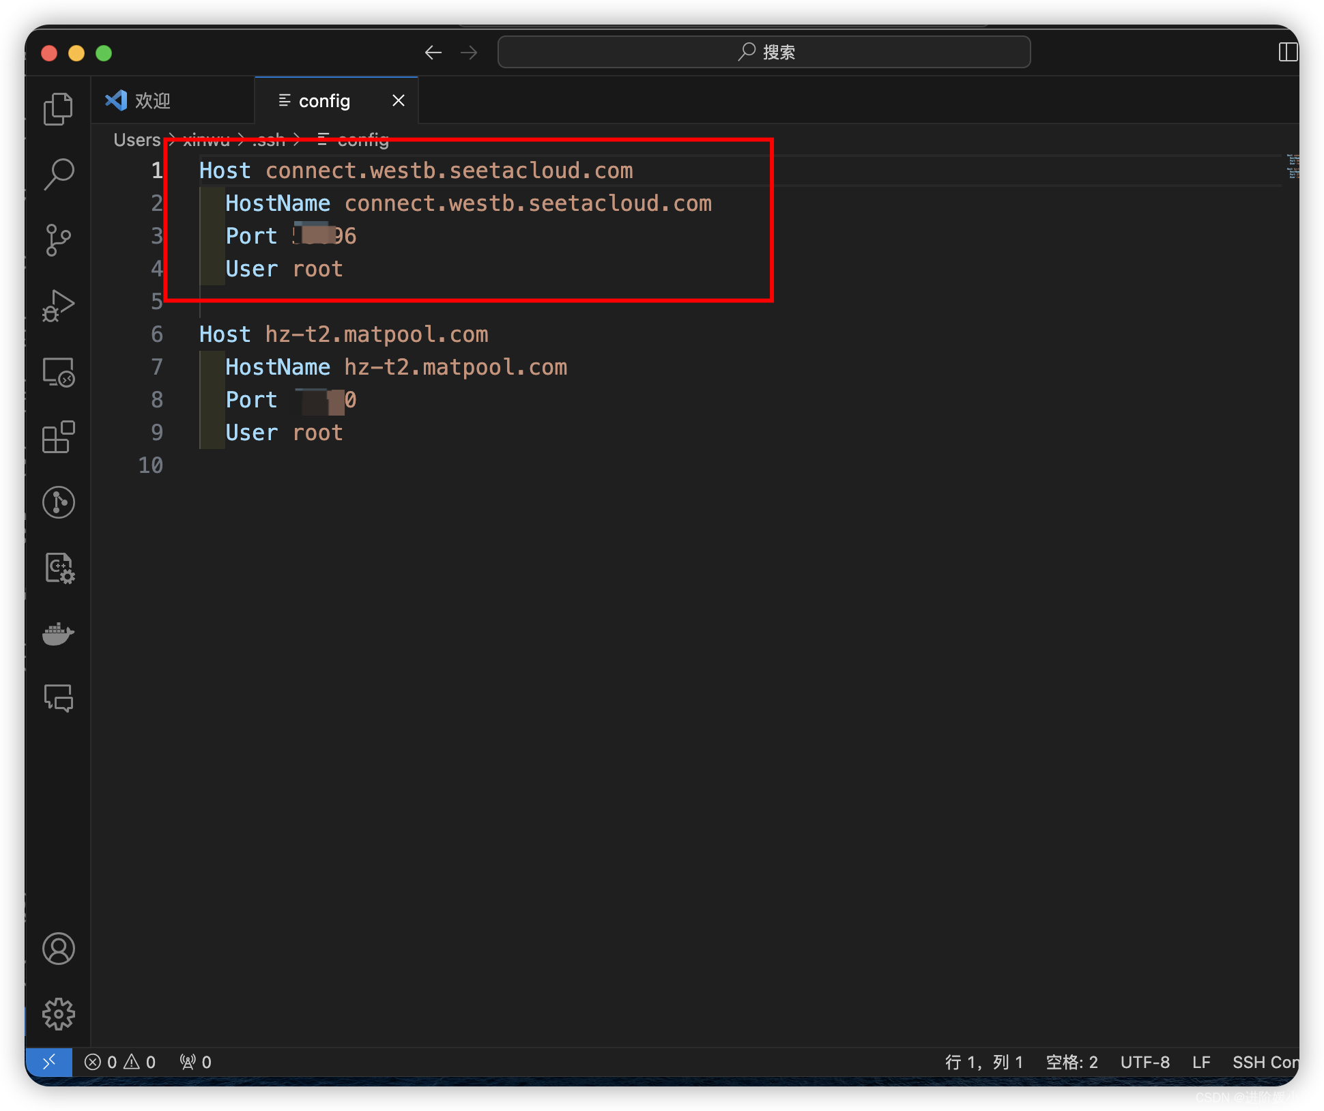Click the yellow minimize window button
1324x1111 pixels.
tap(76, 53)
